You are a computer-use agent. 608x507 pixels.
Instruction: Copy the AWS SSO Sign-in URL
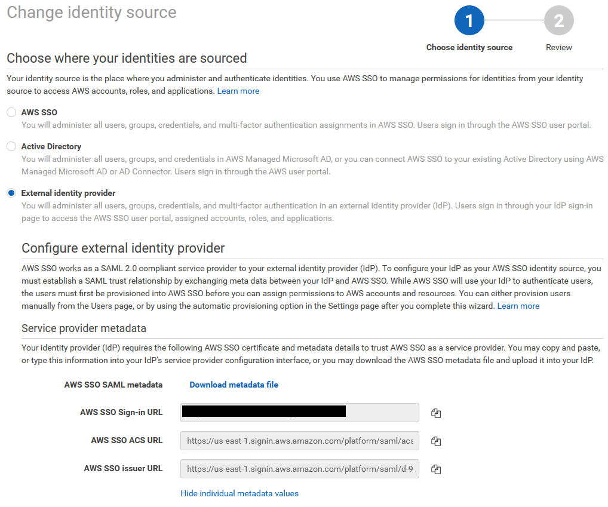click(436, 413)
